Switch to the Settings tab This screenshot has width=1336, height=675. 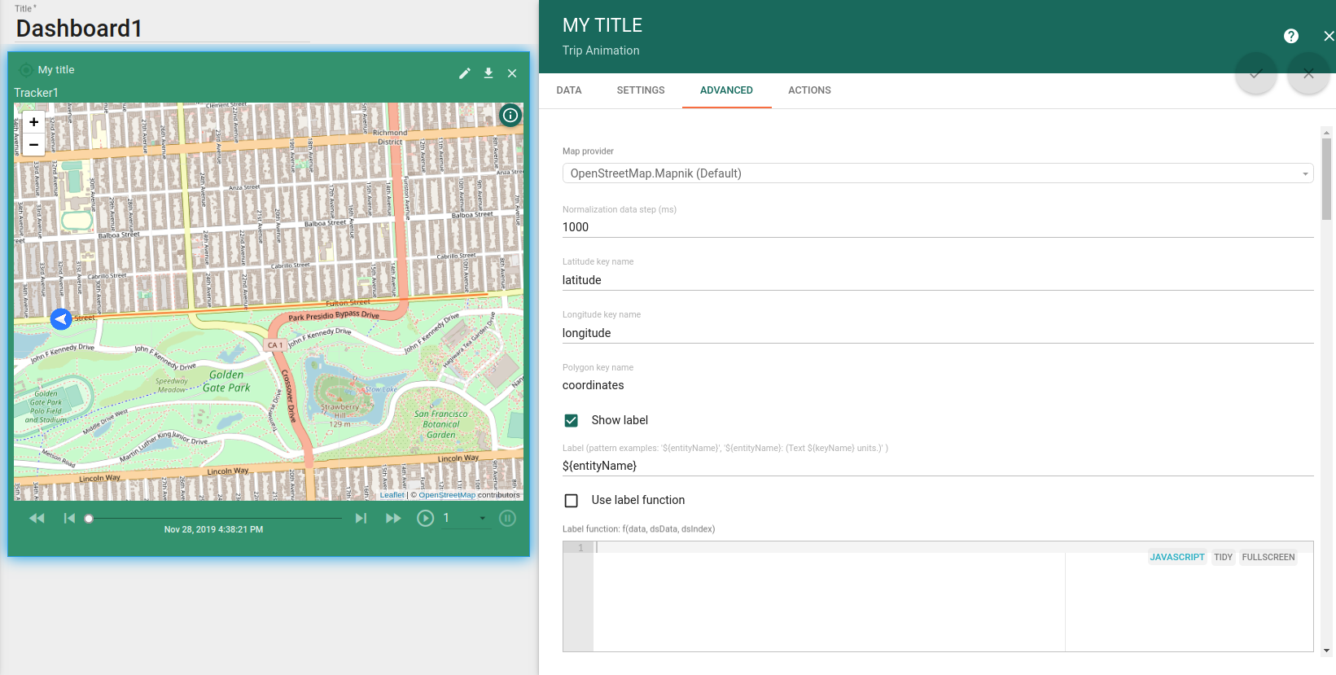641,90
